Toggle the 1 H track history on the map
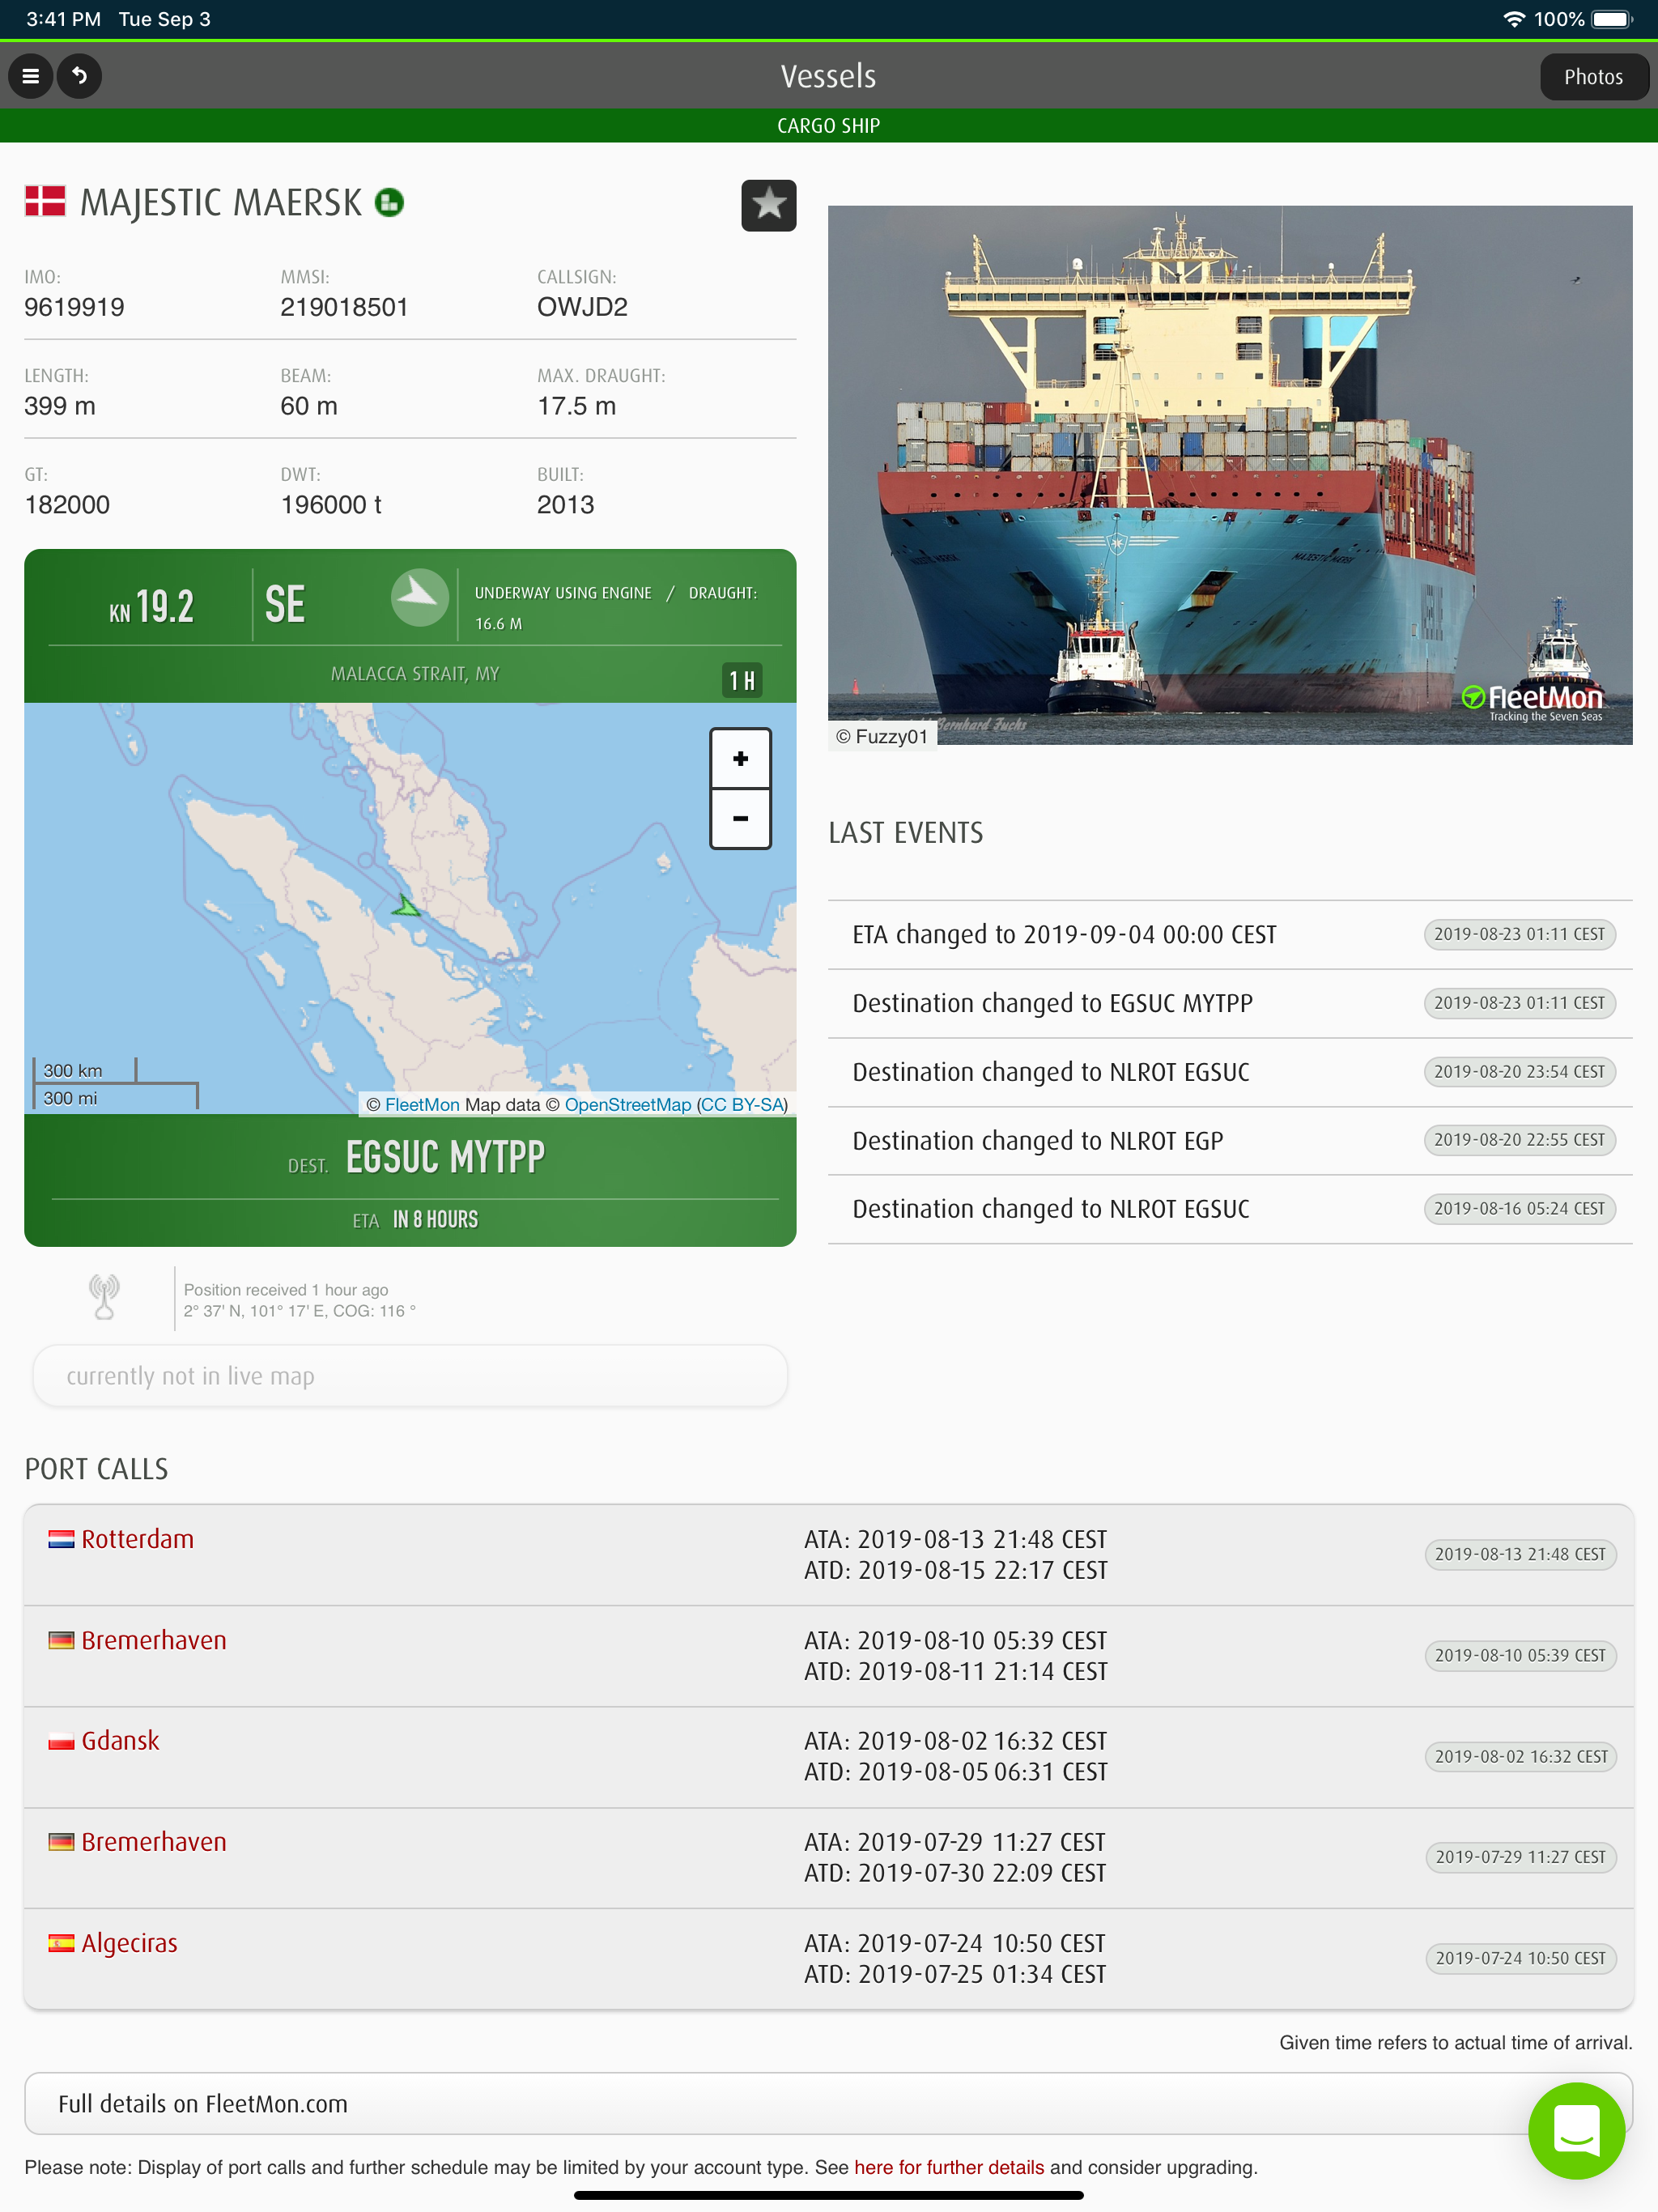The image size is (1658, 2212). click(740, 680)
